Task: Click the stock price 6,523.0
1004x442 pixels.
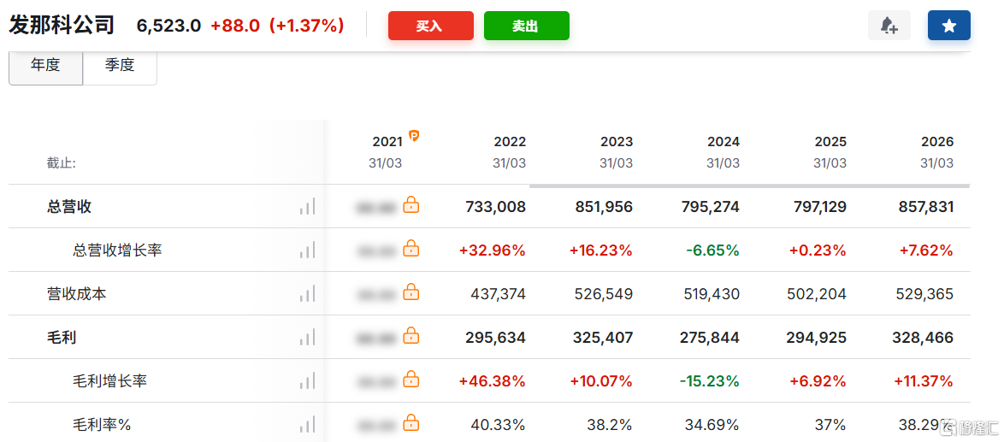Action: pyautogui.click(x=168, y=26)
